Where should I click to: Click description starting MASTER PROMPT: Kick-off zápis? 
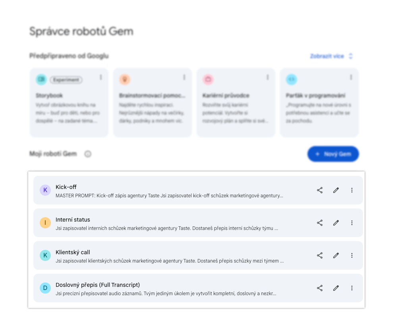pyautogui.click(x=169, y=195)
